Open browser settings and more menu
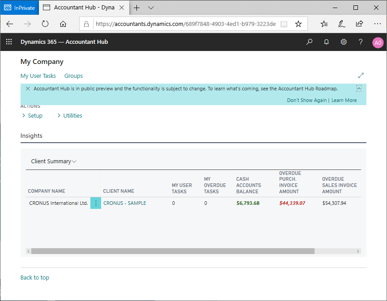Screen dimensions: 387x301 pos(377,24)
